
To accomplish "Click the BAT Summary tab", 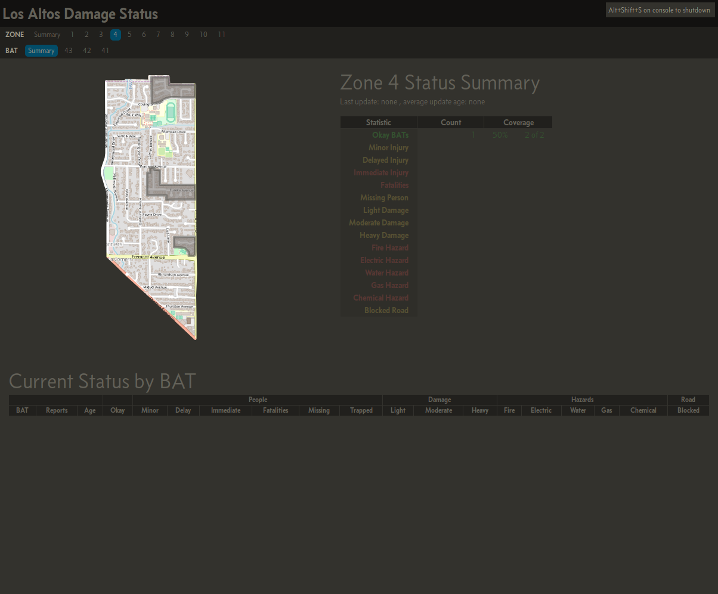I will (x=41, y=51).
